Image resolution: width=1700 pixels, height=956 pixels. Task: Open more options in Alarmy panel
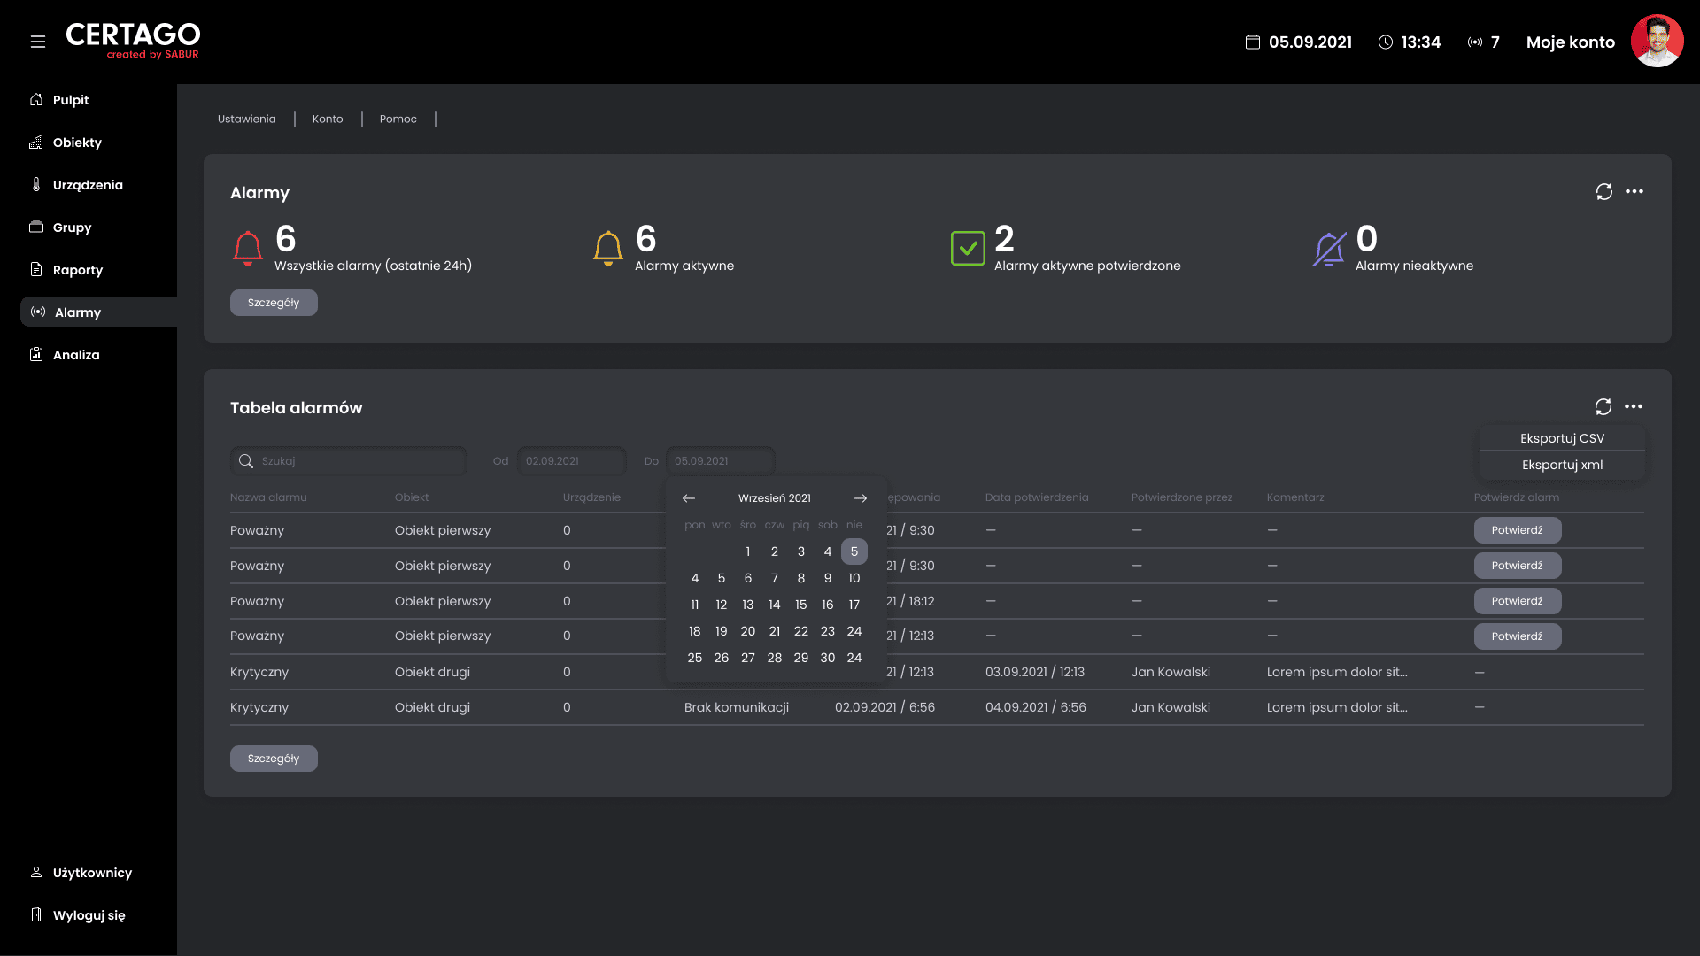pos(1634,191)
